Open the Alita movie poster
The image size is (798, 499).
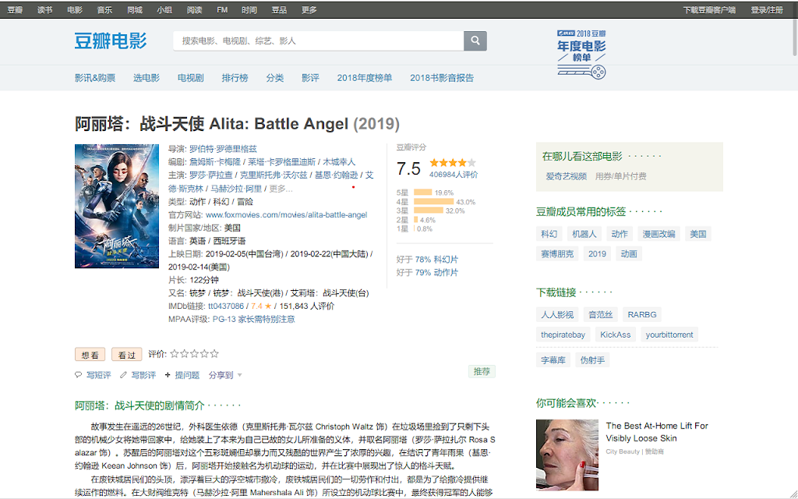[x=117, y=206]
